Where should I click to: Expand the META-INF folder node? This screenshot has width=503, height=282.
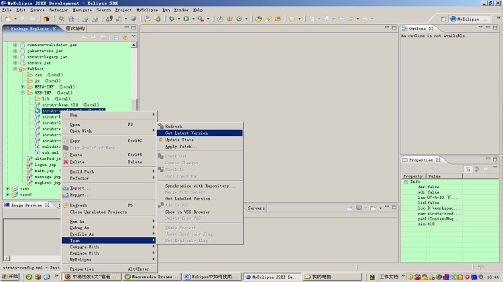tap(22, 87)
